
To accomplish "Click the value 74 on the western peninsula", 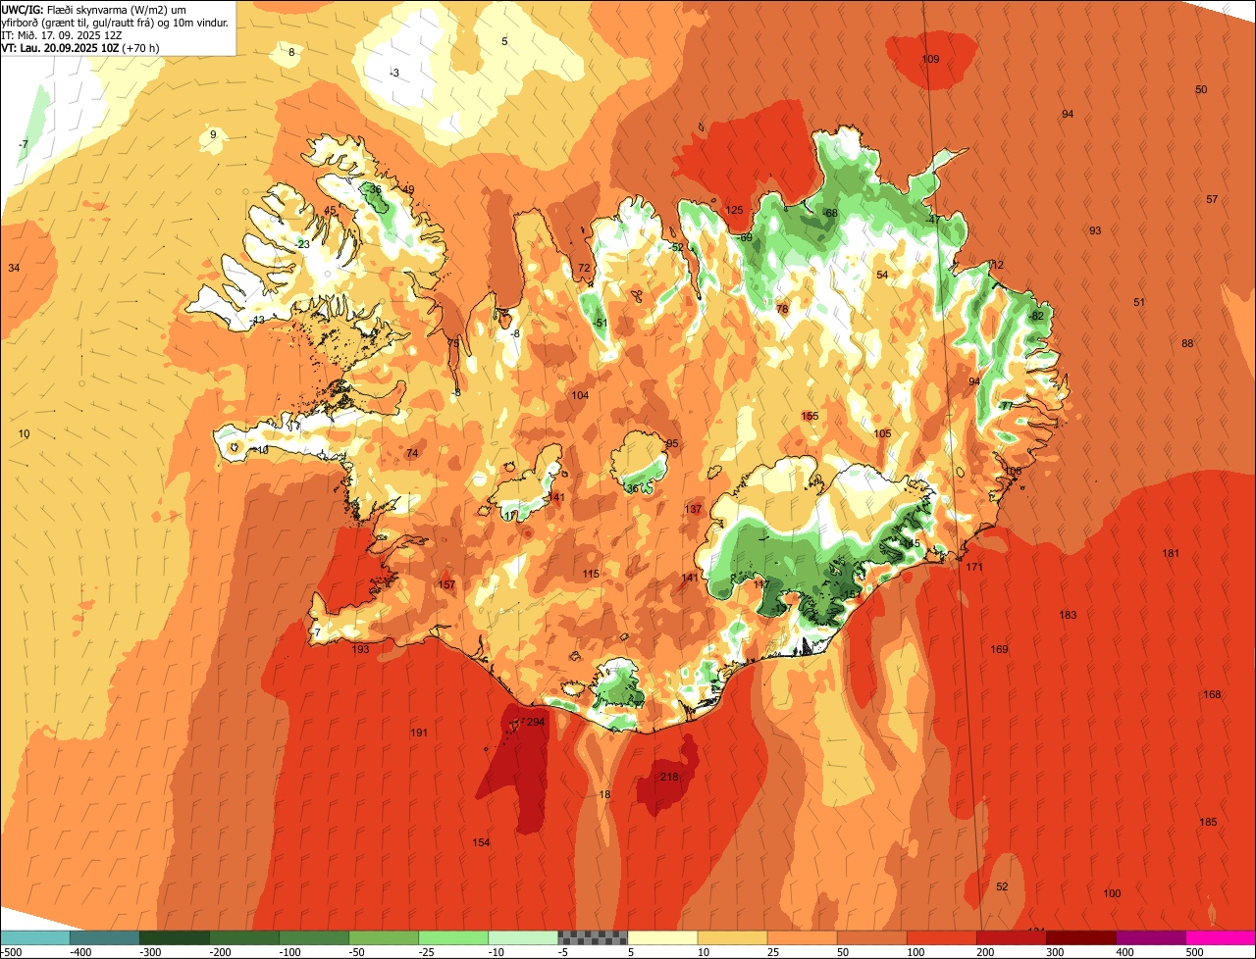I will (x=412, y=453).
